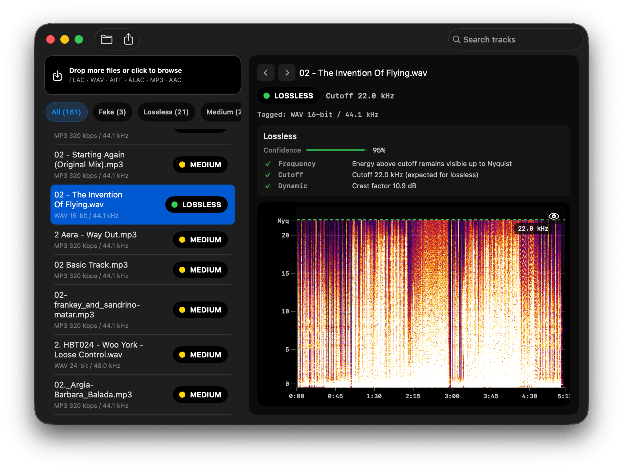Go to previous track chevron
623x470 pixels.
tap(266, 73)
